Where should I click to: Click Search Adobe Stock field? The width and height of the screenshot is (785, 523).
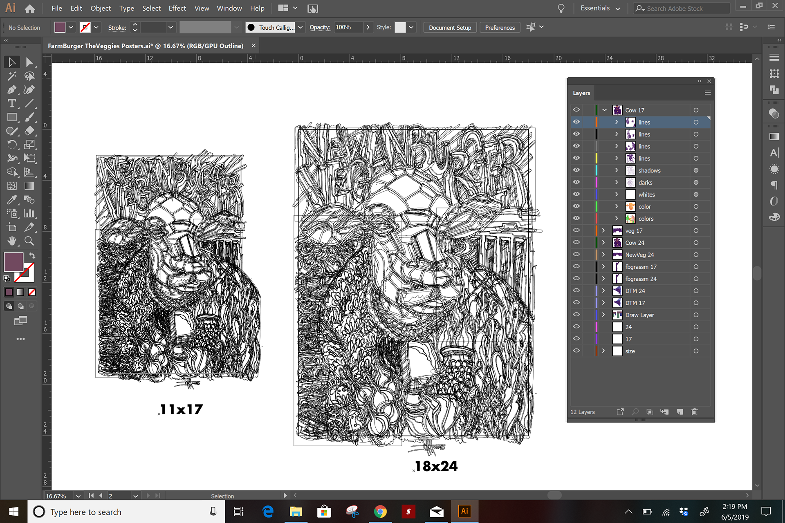click(x=681, y=8)
